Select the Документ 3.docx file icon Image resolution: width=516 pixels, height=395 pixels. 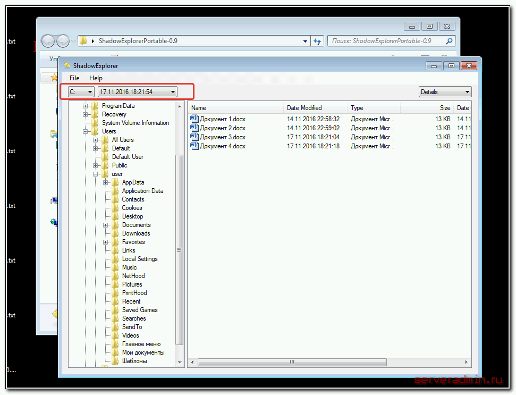(194, 137)
